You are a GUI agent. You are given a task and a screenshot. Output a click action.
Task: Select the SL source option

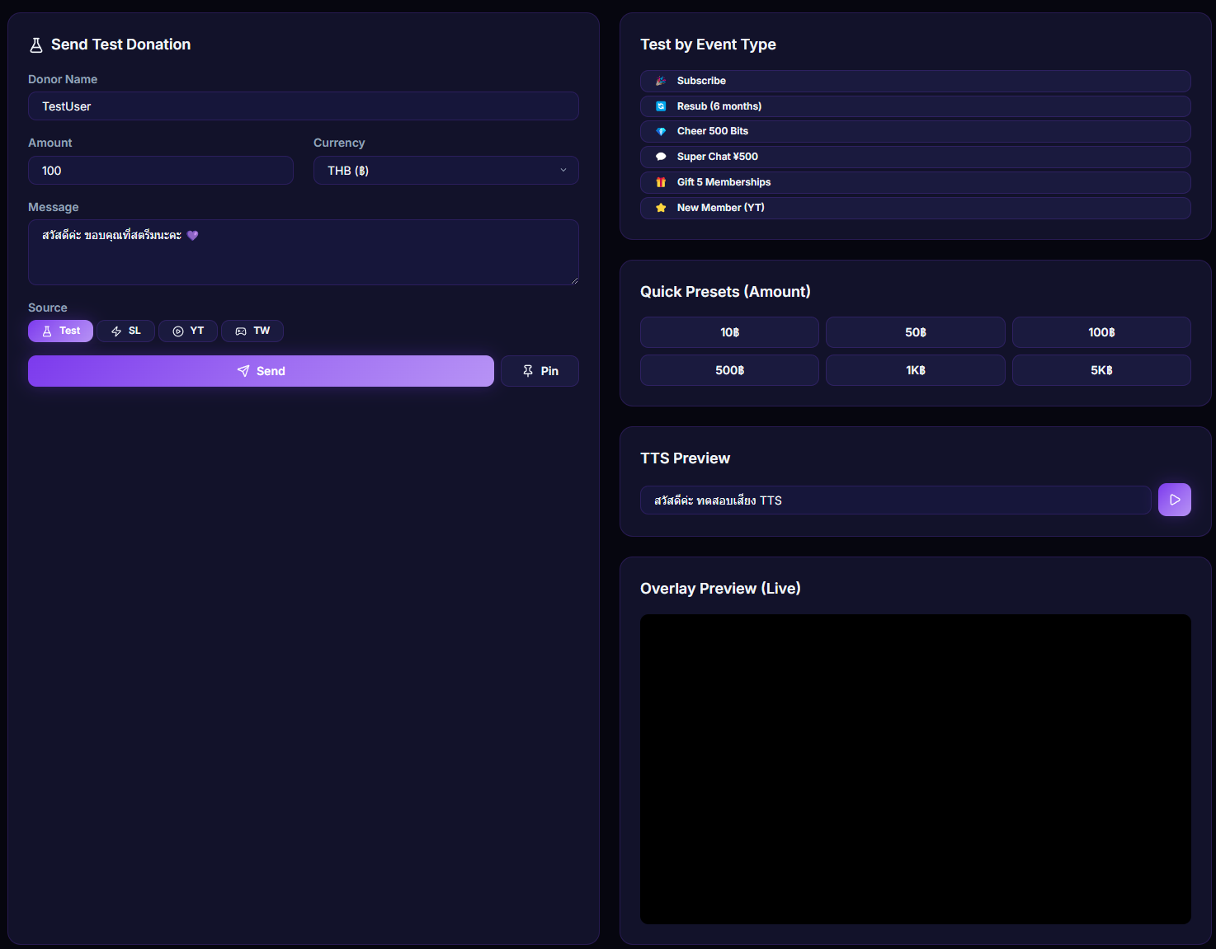(125, 331)
